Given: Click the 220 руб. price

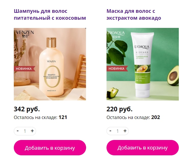Looking at the screenshot, I should [120, 109].
